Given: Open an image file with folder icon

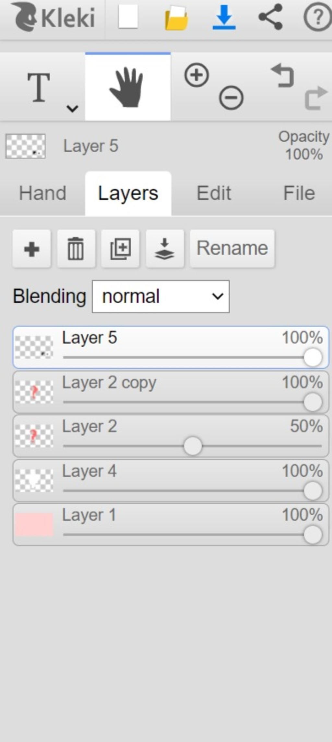Looking at the screenshot, I should pyautogui.click(x=176, y=18).
